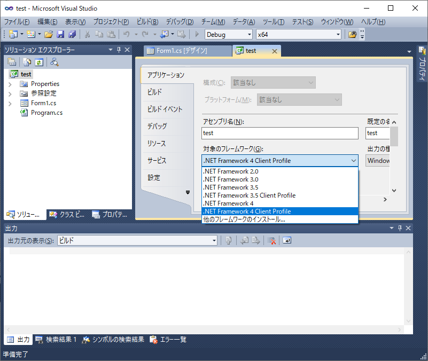Open Properties in the Solution Explorer toolbar
Image resolution: width=428 pixels, height=361 pixels.
pyautogui.click(x=12, y=62)
